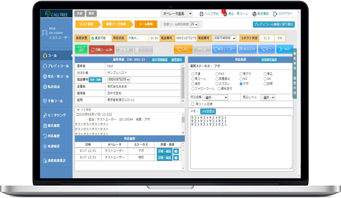Click the 休憩 break button
Image resolution: width=341 pixels, height=198 pixels.
[79, 13]
